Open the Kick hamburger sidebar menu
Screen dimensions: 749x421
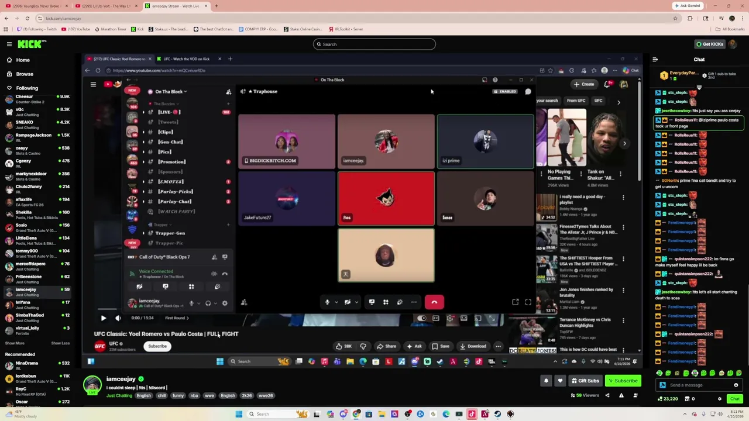[x=9, y=44]
